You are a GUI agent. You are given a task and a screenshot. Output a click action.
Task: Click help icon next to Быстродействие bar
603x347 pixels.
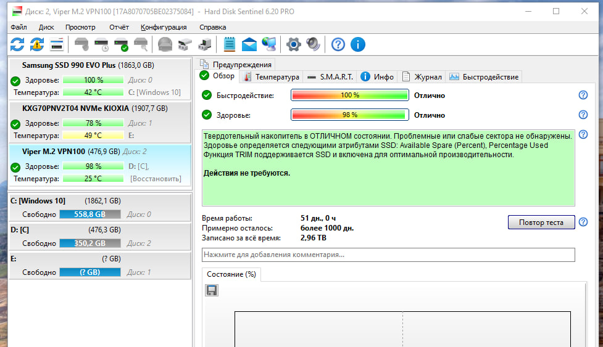click(583, 95)
